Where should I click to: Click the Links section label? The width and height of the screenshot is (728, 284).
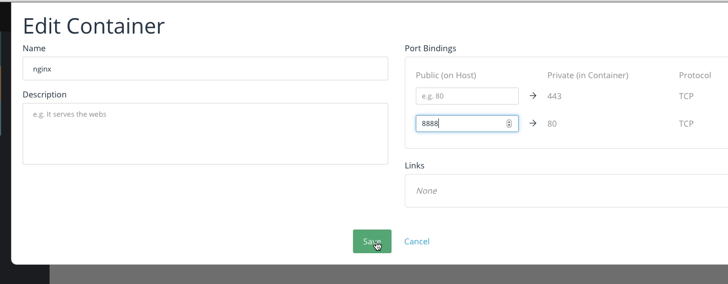(x=414, y=166)
